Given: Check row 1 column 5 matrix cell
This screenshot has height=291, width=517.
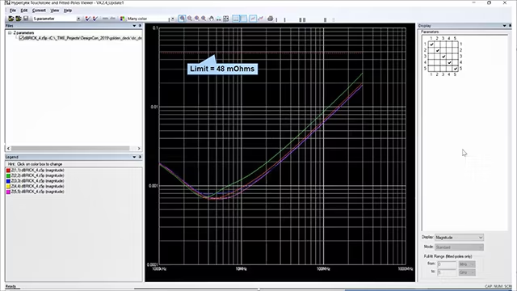Looking at the screenshot, I should 456,44.
